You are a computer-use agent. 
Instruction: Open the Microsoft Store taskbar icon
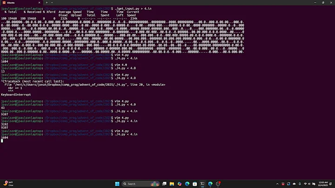194,184
